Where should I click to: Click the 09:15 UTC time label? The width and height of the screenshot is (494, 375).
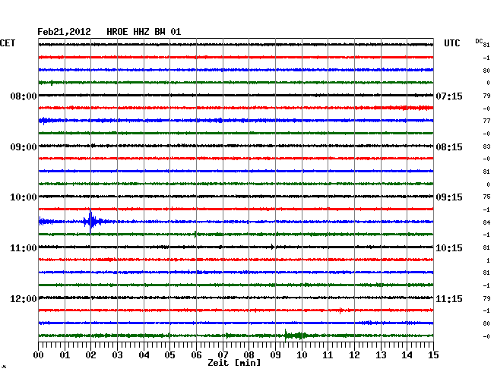click(449, 197)
